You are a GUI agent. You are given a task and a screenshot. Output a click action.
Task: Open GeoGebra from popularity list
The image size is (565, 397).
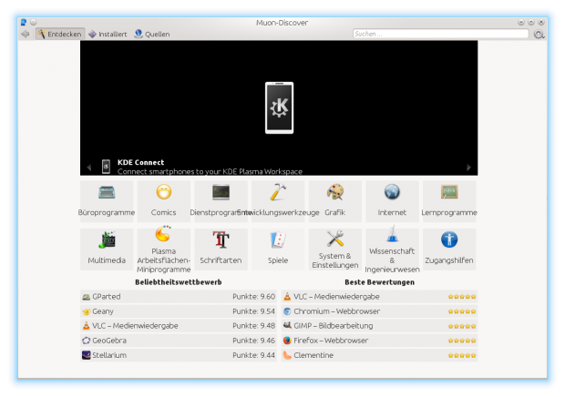click(179, 341)
